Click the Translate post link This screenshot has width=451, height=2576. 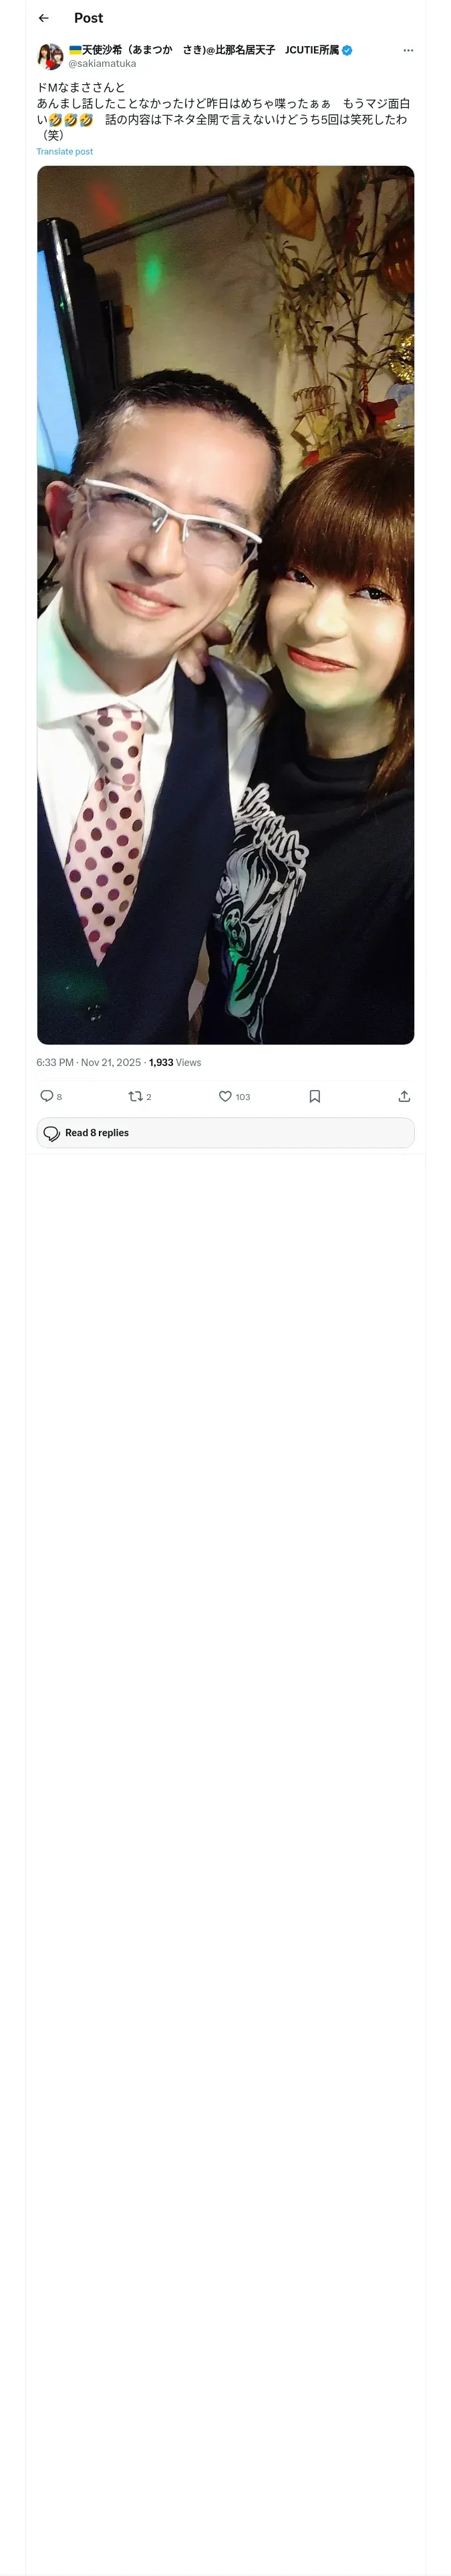(x=65, y=152)
